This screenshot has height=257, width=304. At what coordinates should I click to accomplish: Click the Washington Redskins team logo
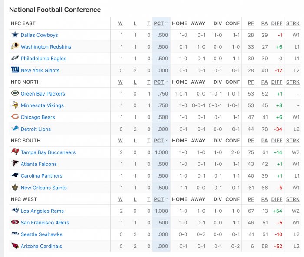click(15, 46)
